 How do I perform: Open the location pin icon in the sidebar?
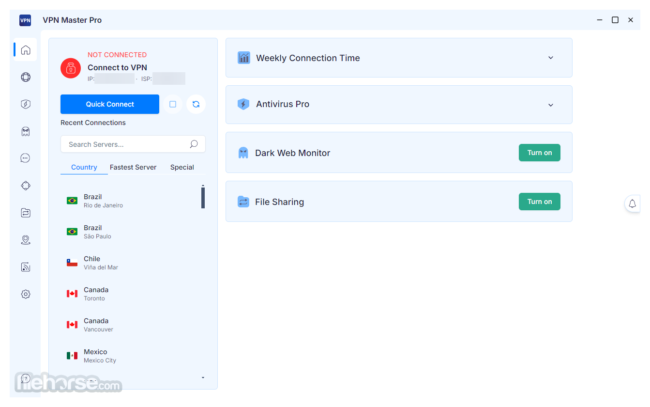tap(26, 240)
